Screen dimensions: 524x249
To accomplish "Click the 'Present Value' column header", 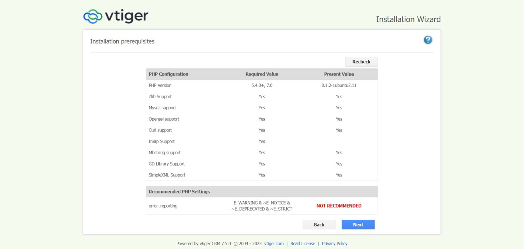I will (339, 74).
